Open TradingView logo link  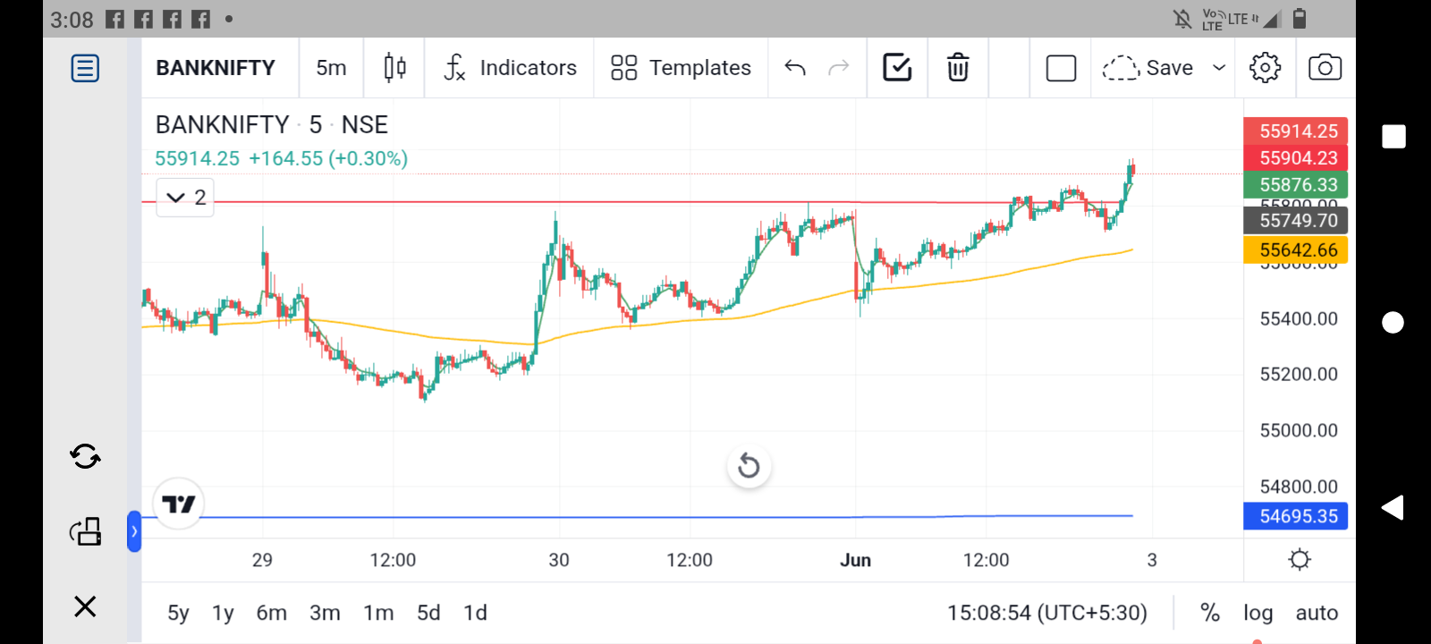tap(179, 504)
